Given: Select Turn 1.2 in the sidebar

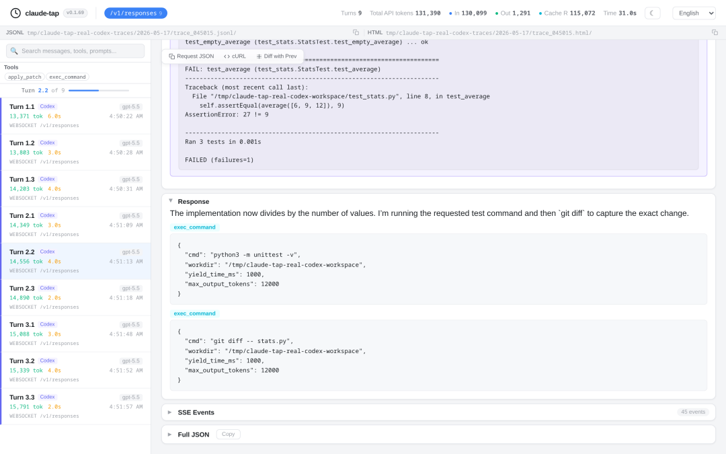Looking at the screenshot, I should coord(76,153).
